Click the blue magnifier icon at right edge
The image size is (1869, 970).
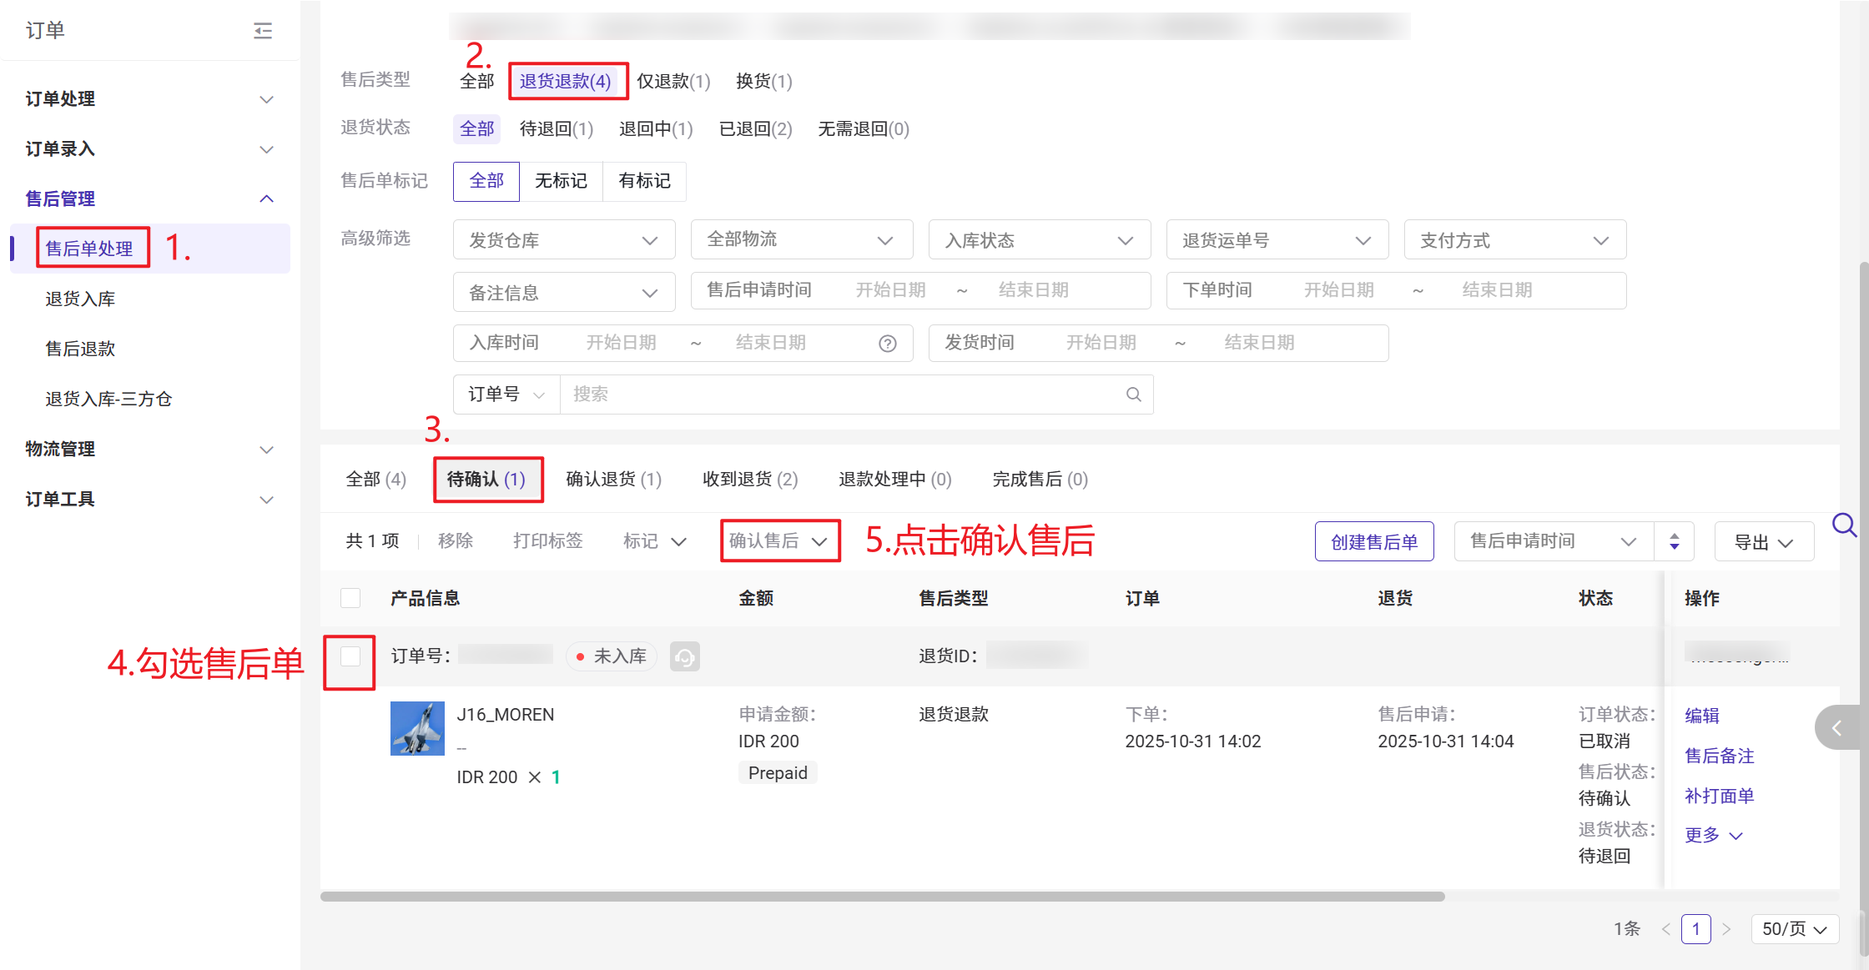pyautogui.click(x=1843, y=525)
